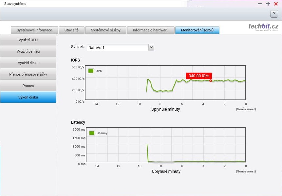
Task: Select Využití disku from sidebar
Action: [x=28, y=63]
